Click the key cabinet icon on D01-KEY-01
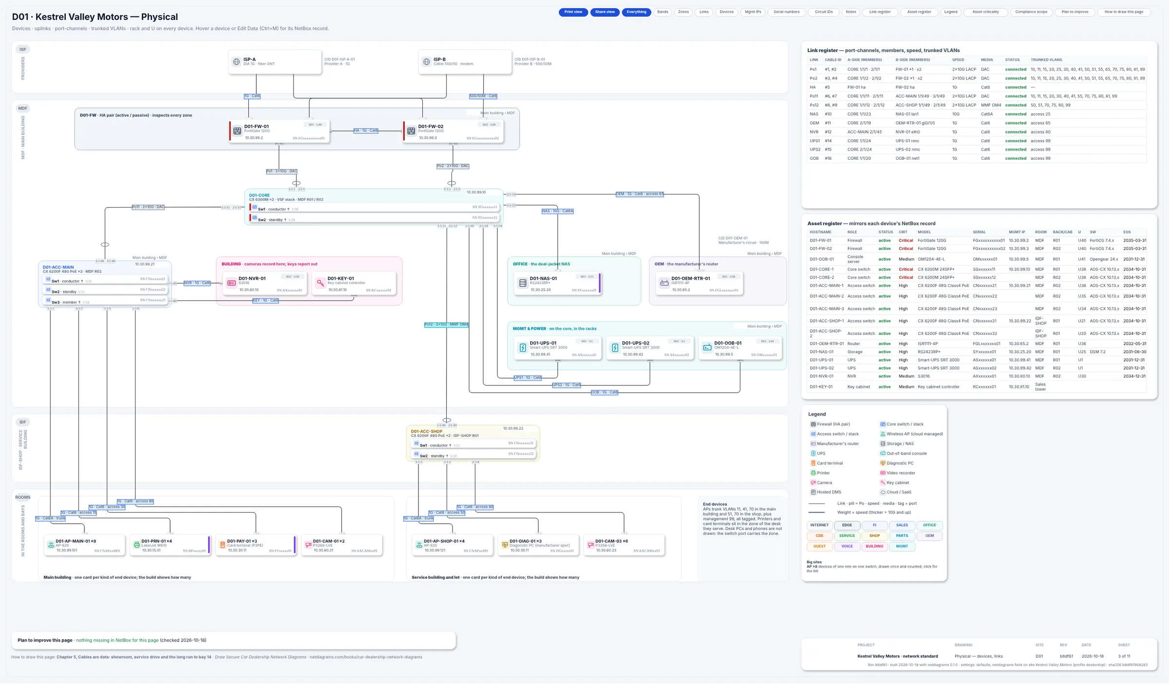Viewport: 1169px width, 684px height. click(x=321, y=283)
